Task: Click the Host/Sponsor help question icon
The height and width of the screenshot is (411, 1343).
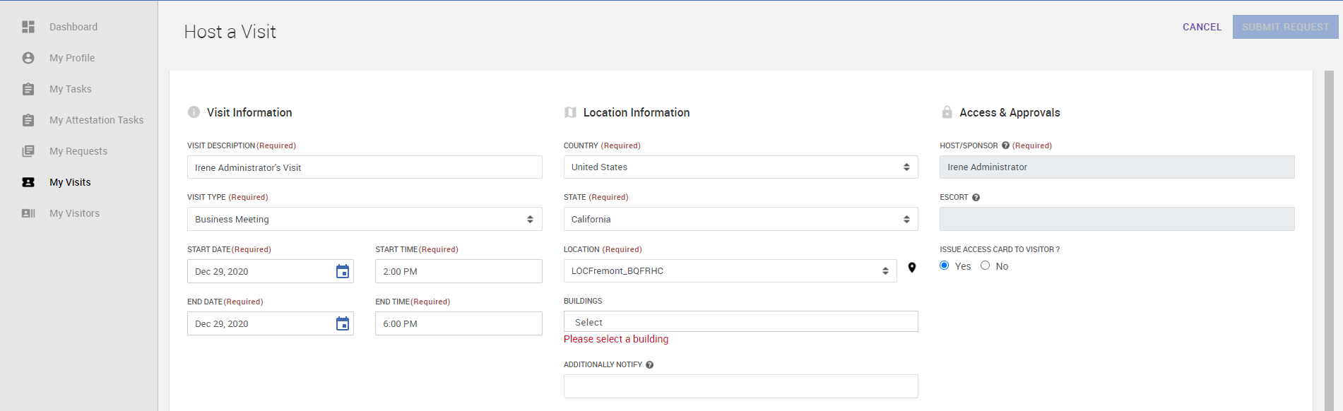Action: click(1005, 145)
